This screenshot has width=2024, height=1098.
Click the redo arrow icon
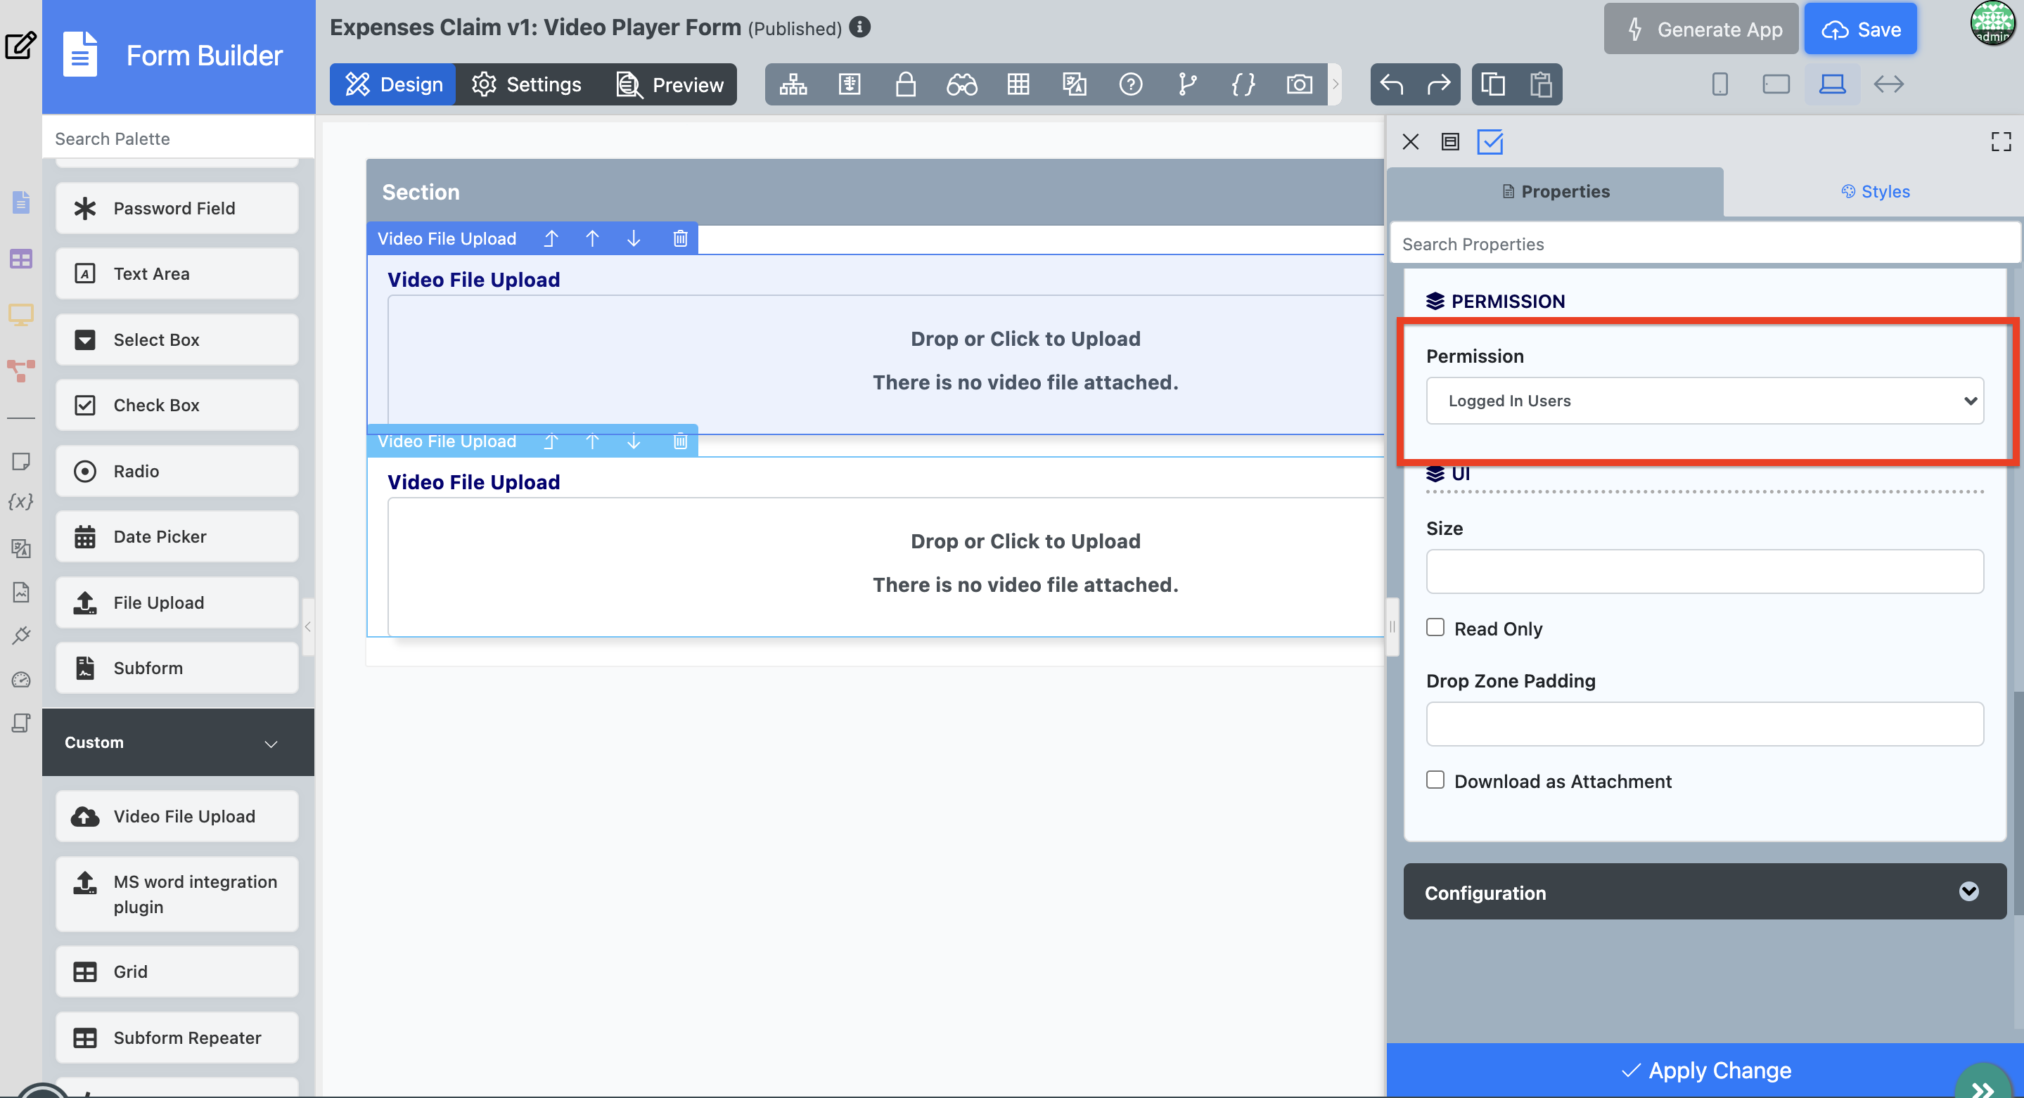click(x=1438, y=84)
